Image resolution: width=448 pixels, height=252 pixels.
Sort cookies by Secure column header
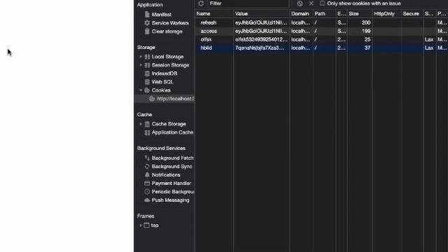(412, 14)
